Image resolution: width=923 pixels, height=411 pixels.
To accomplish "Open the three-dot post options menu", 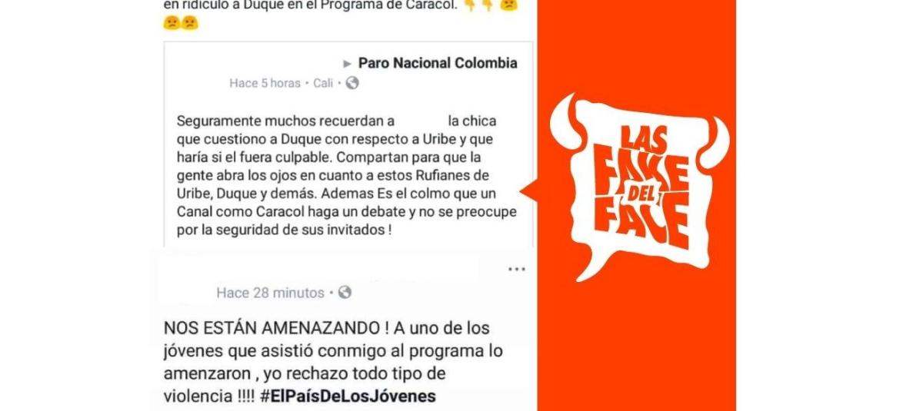I will [x=517, y=270].
